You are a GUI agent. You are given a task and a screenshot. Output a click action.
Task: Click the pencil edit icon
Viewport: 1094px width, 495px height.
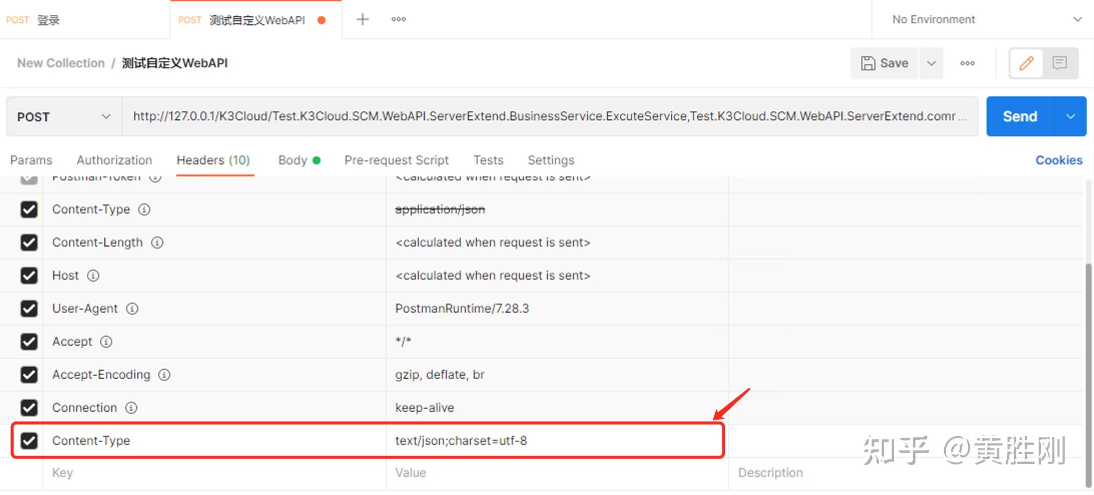[1026, 63]
